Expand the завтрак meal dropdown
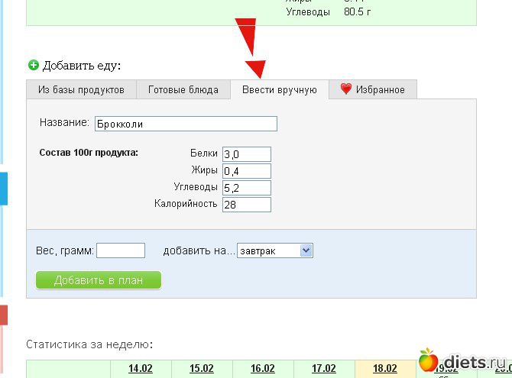Viewport: 512px width, 378px height. pos(275,250)
